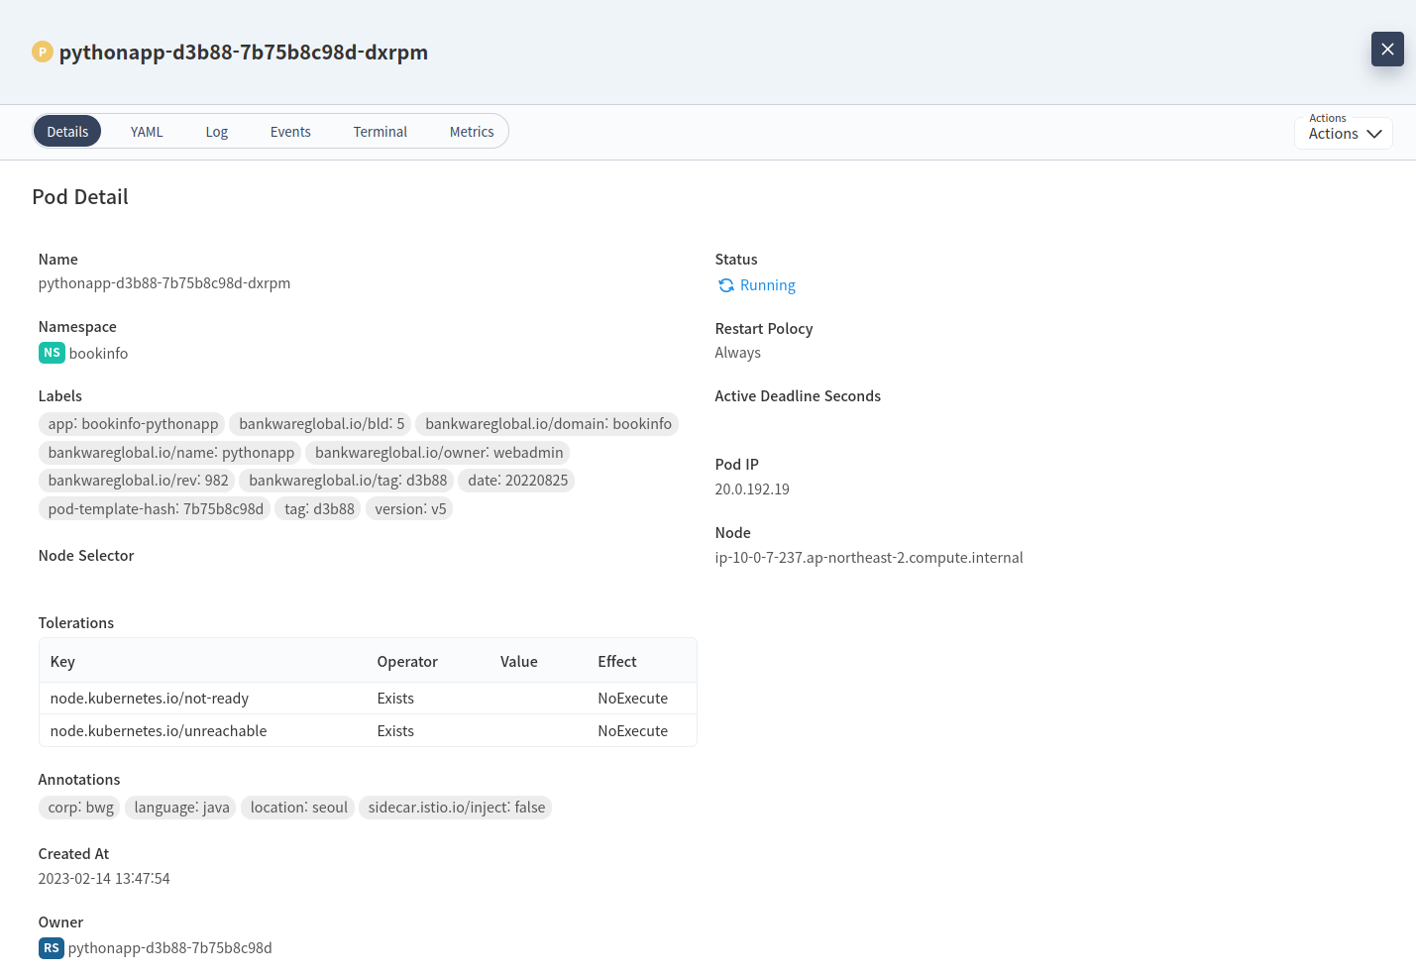Click the date: 20220825 label
This screenshot has height=976, width=1416.
click(x=518, y=481)
